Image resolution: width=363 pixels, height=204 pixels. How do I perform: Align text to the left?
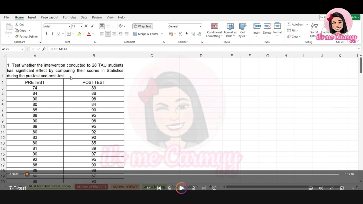(102, 34)
